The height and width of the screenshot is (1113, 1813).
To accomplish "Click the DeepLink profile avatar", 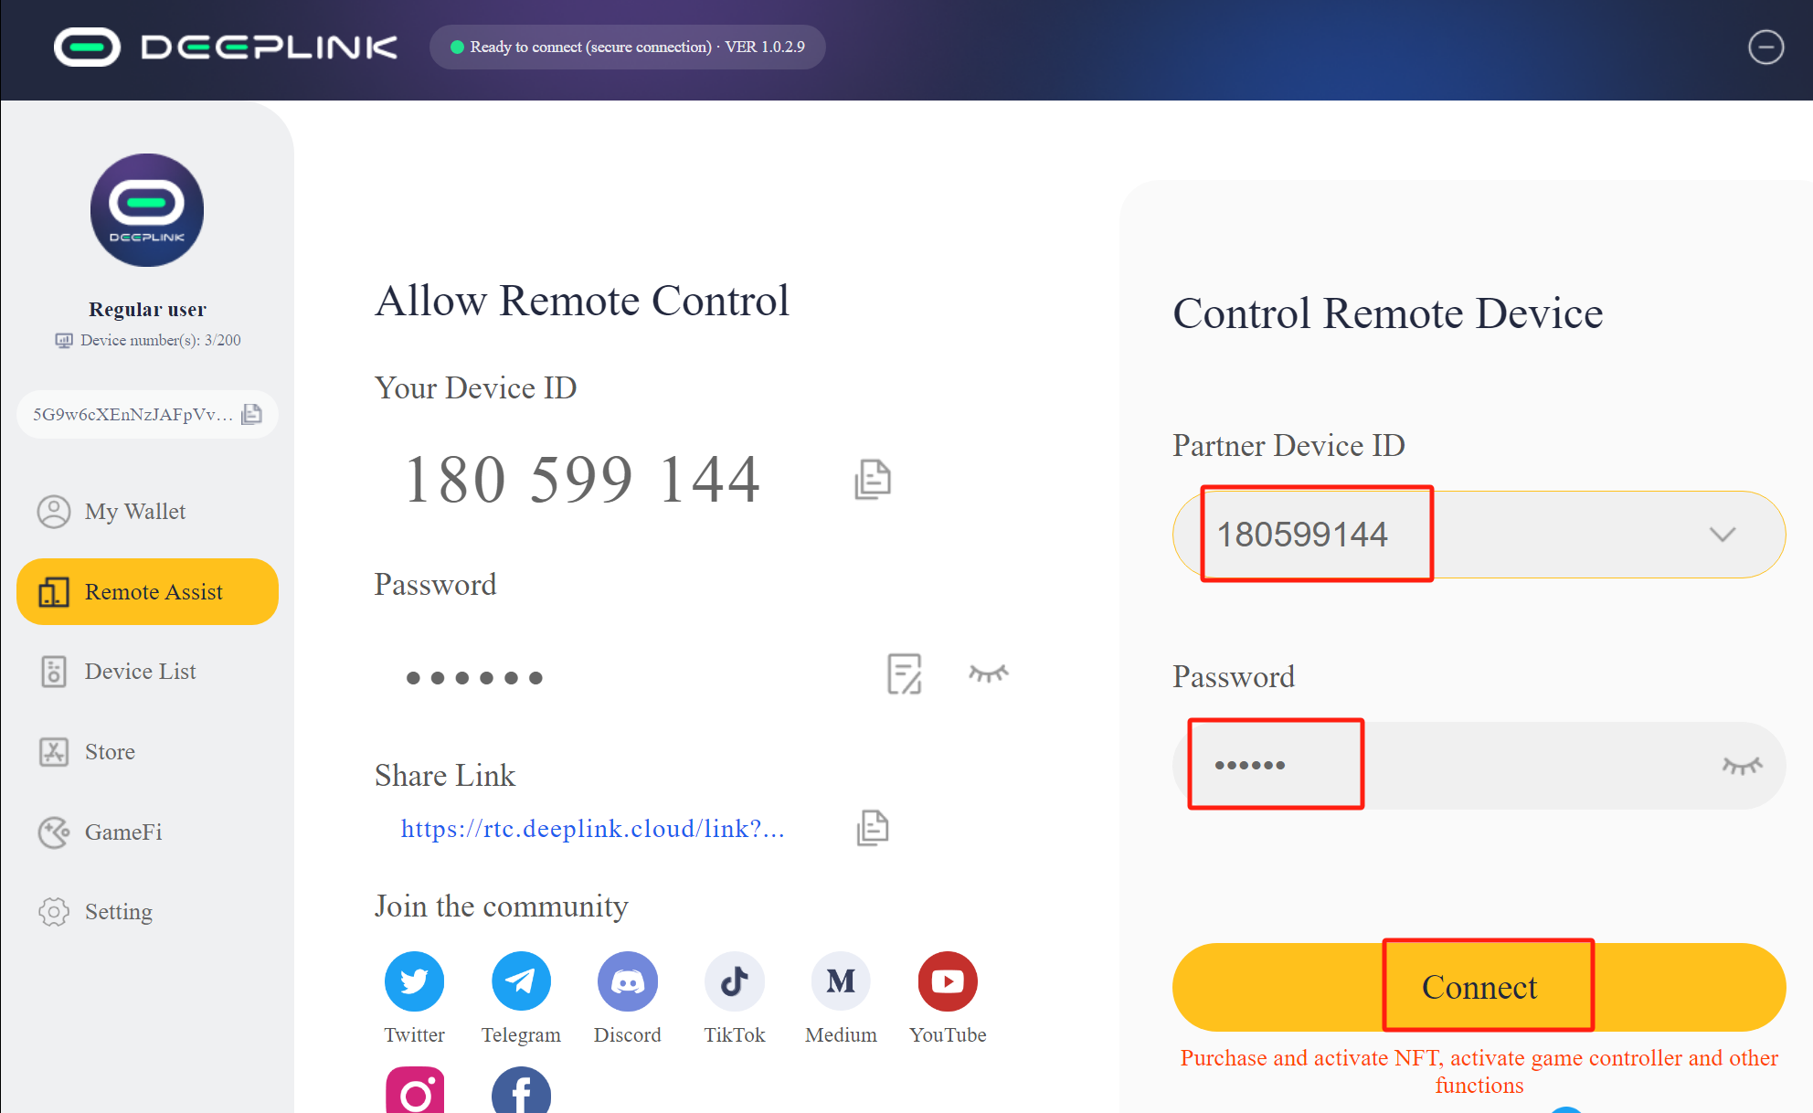I will tap(147, 210).
